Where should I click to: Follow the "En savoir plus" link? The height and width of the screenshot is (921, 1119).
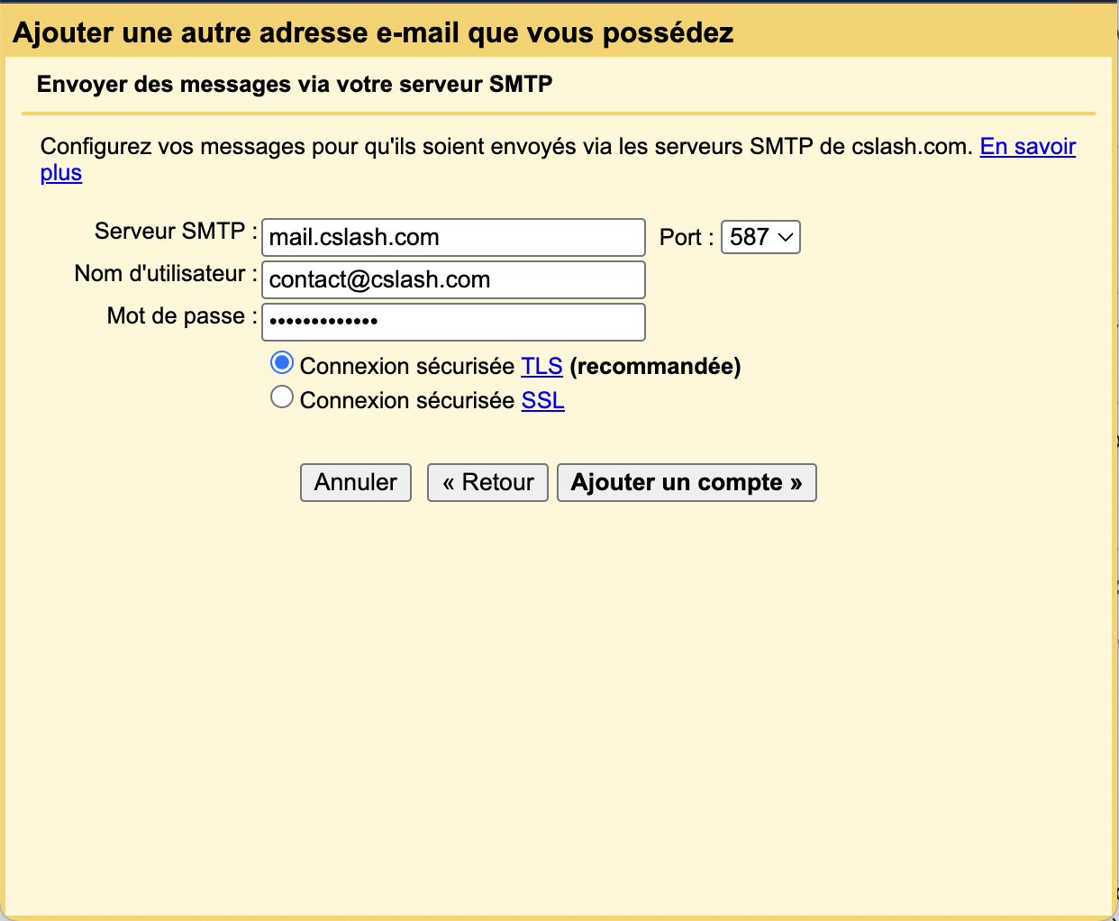pos(1027,146)
